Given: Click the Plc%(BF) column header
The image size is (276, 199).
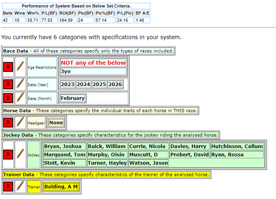Looking at the screenshot, I should (x=105, y=13).
